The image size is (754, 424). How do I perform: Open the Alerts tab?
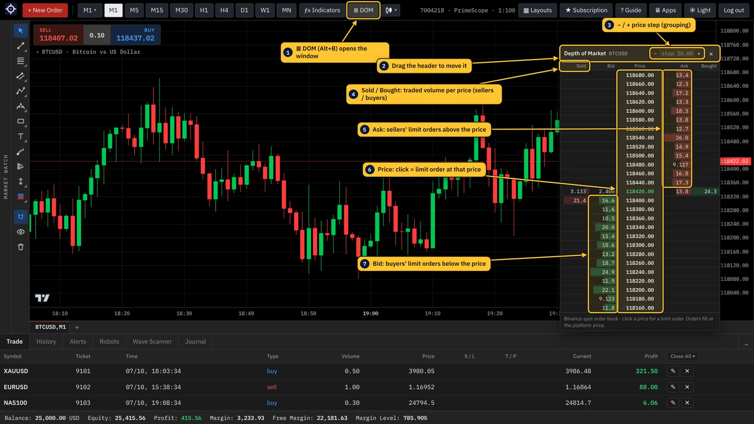coord(78,341)
